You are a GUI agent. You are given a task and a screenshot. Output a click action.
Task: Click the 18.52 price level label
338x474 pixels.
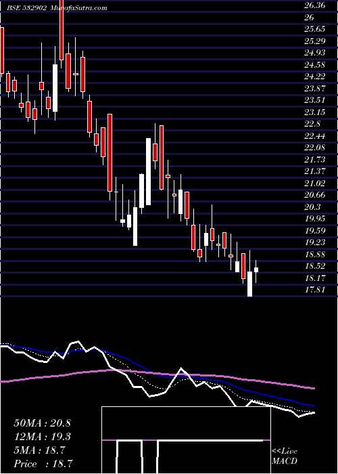[315, 266]
